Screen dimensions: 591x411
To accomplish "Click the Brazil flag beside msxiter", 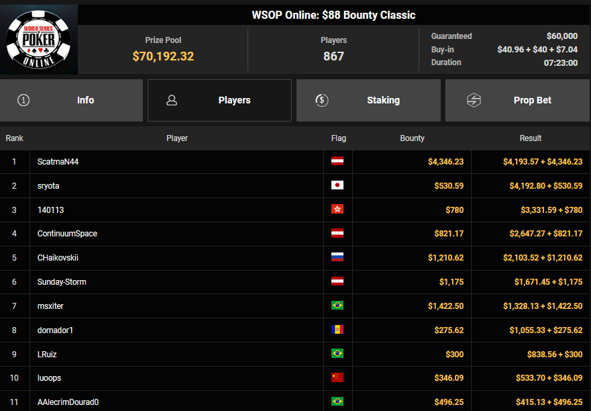I will (x=337, y=306).
